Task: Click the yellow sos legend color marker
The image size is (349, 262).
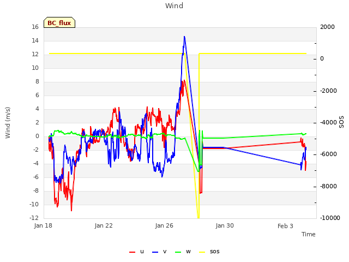Action: 202,252
